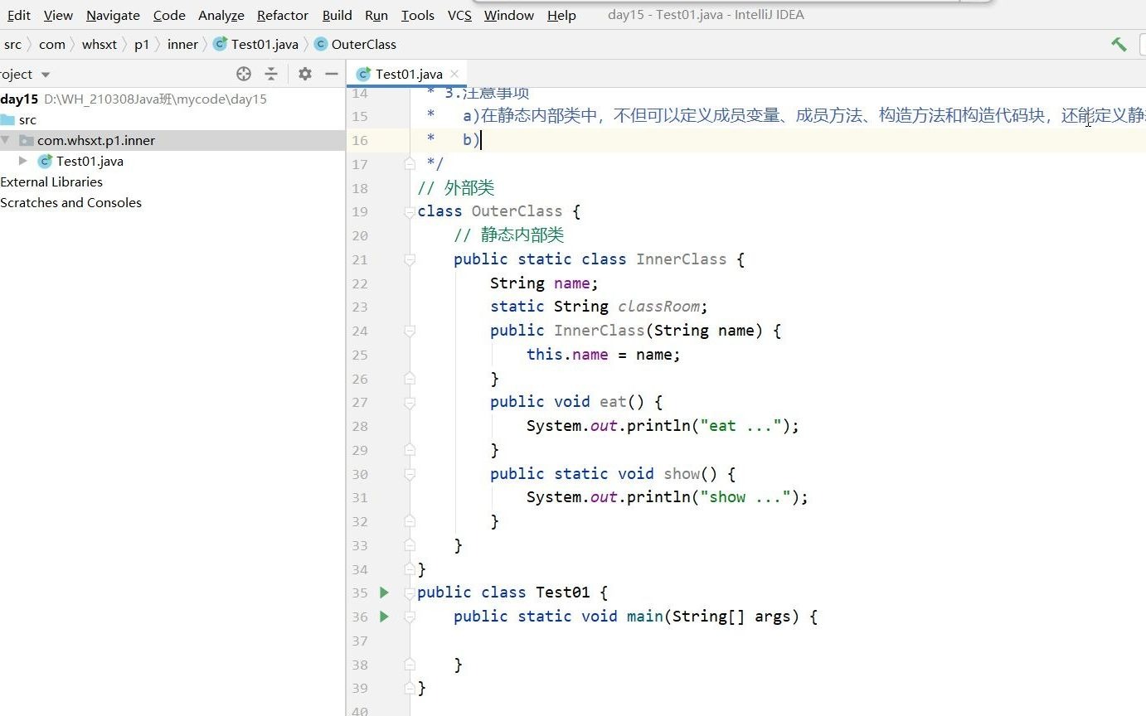The width and height of the screenshot is (1146, 716).
Task: Fold Test01 class at line 35
Action: [x=409, y=593]
